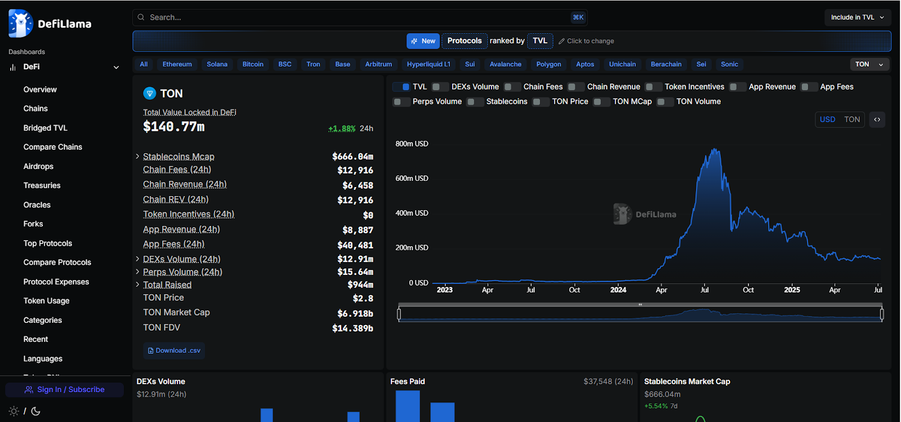Screen dimensions: 901x422
Task: Click the search magnifier icon
Action: (141, 17)
